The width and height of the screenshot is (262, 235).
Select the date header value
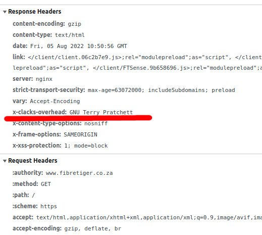pos(79,46)
